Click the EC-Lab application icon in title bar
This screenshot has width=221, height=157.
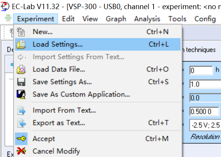click(5, 6)
